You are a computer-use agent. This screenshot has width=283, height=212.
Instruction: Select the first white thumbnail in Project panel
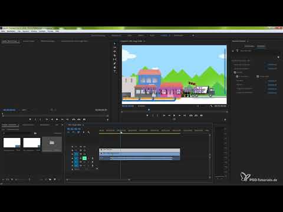tap(12, 143)
